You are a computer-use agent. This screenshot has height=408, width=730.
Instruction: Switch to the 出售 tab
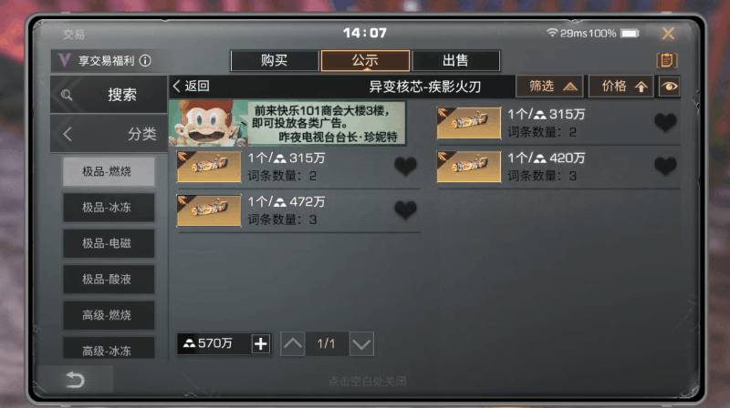[455, 60]
